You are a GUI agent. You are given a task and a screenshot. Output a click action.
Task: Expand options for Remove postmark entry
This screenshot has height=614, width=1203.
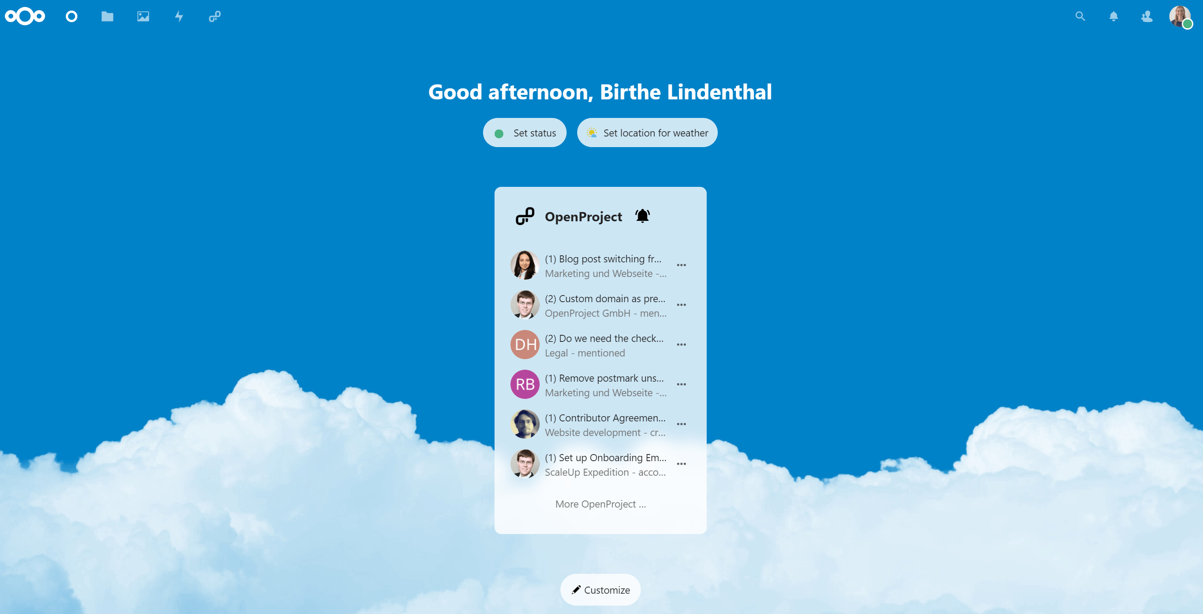click(681, 384)
